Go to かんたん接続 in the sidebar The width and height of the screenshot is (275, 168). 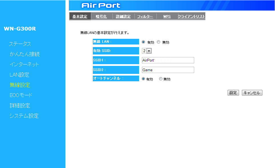[25, 54]
